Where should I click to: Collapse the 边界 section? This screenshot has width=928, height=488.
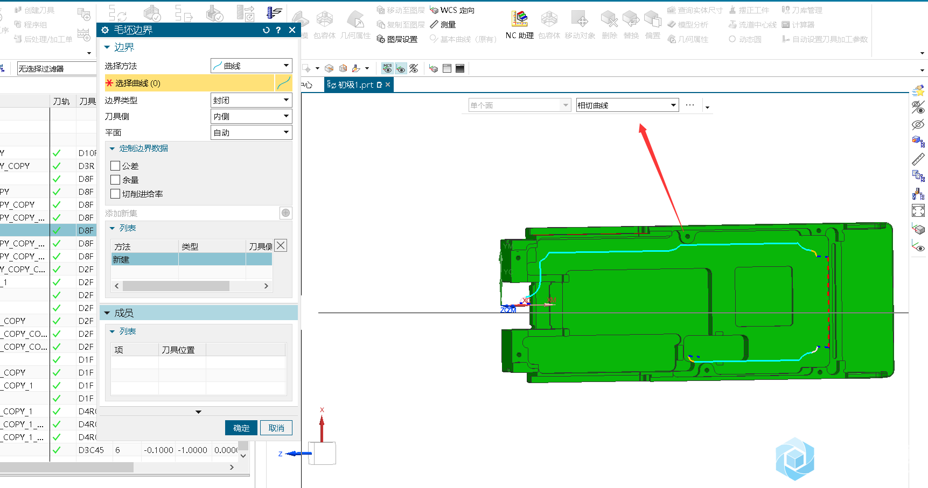tap(107, 47)
